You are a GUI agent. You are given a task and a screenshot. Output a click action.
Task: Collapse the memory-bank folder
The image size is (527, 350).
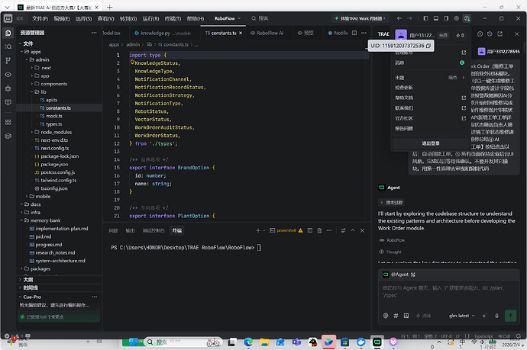click(x=42, y=220)
